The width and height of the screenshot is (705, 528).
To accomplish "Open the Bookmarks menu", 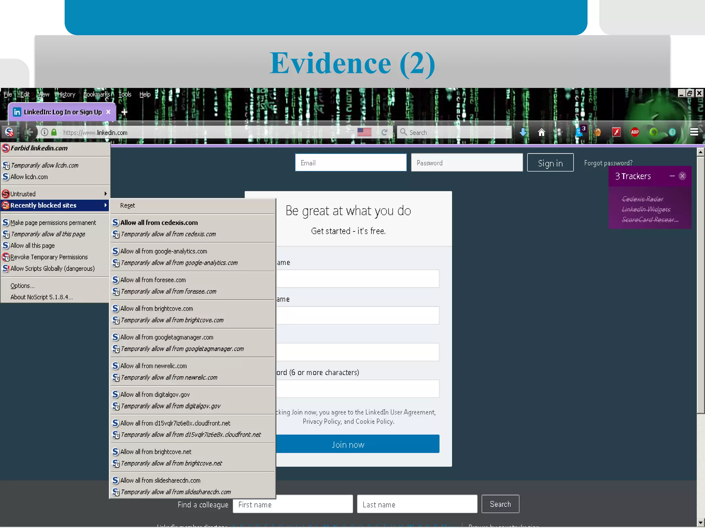I will 96,94.
